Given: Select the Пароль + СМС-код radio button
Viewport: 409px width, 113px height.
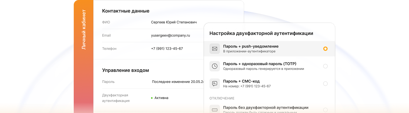Looking at the screenshot, I should coord(325,84).
